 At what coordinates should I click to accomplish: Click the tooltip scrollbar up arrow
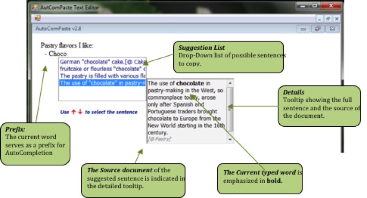[230, 83]
